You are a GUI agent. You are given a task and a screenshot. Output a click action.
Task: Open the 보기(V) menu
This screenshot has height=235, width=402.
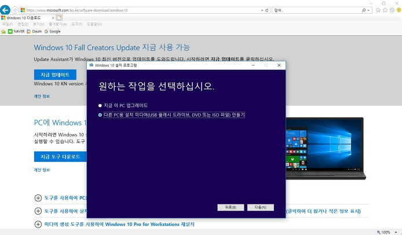tap(38, 24)
